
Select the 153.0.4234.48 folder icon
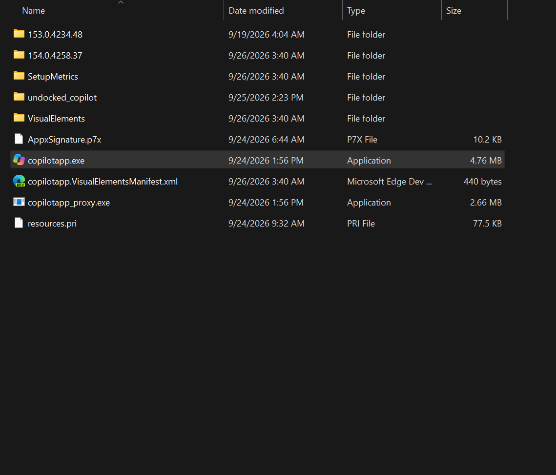point(19,34)
